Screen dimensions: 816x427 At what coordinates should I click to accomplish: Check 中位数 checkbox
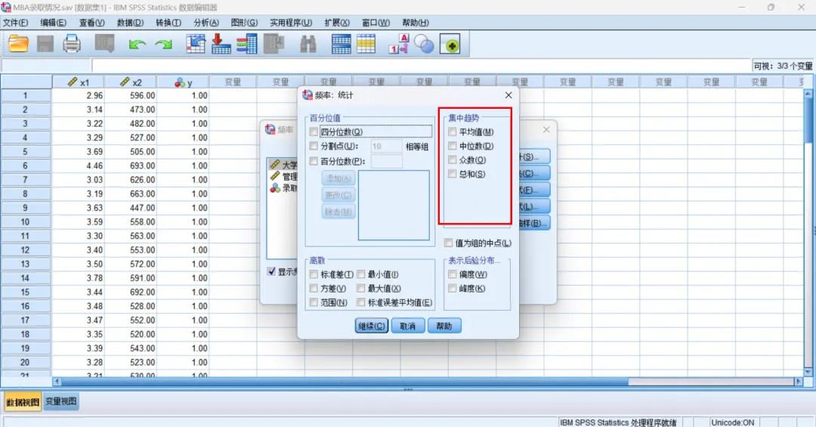pyautogui.click(x=453, y=146)
